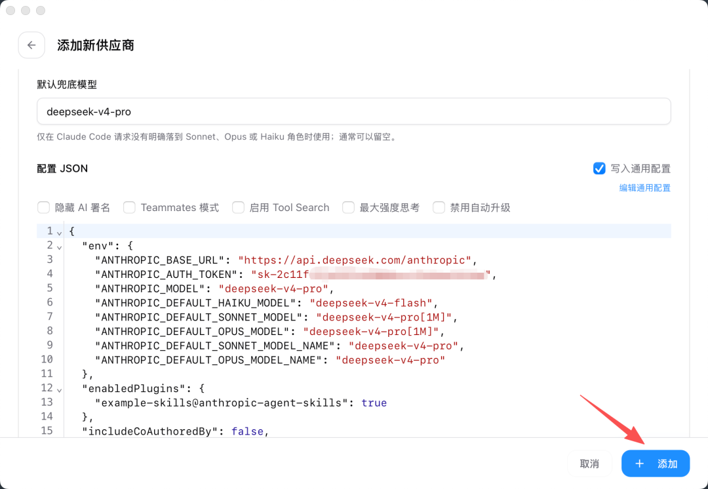Click the 取消 button
Viewport: 708px width, 489px height.
[589, 463]
